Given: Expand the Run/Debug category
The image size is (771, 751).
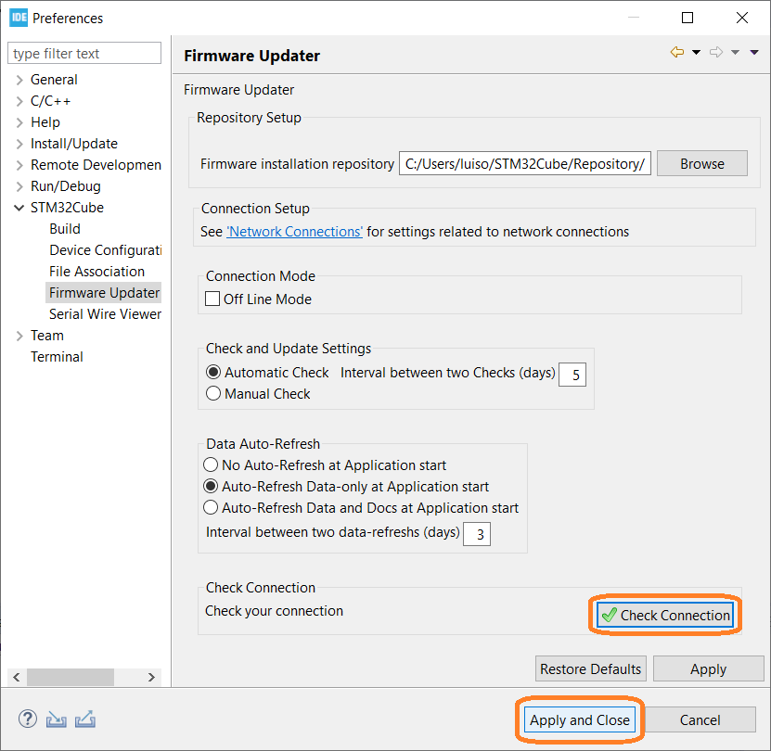Looking at the screenshot, I should click(x=19, y=186).
